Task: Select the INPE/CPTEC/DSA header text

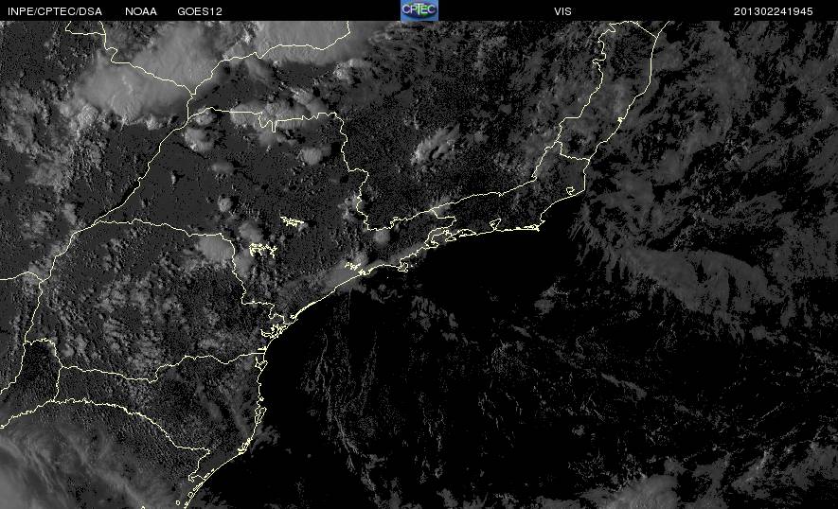Action: (55, 11)
